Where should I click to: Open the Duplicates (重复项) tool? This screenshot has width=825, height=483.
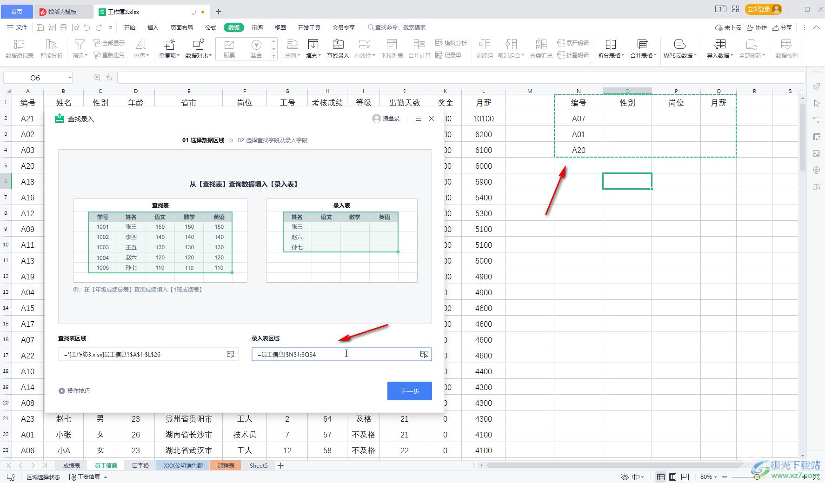point(169,49)
